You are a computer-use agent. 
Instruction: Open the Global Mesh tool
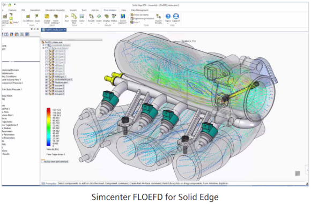[47, 17]
